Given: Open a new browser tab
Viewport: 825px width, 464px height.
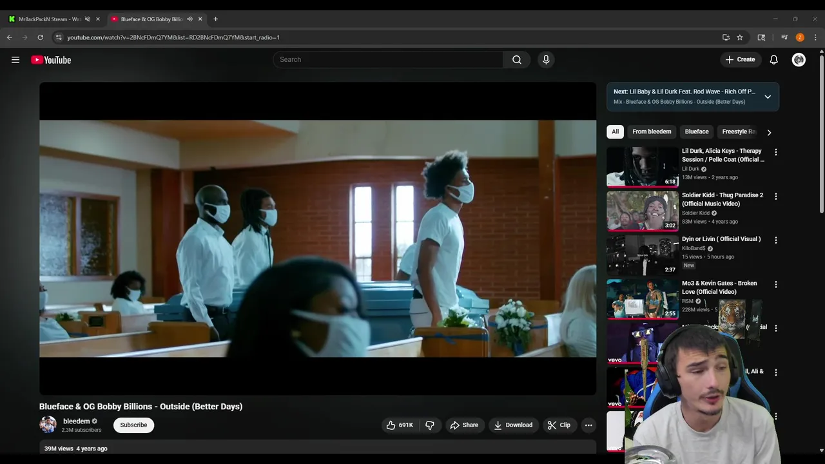Looking at the screenshot, I should coord(215,19).
